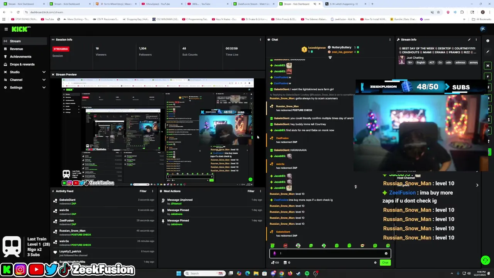This screenshot has width=494, height=278.
Task: Click the green help bubble icon
Action: (x=486, y=260)
